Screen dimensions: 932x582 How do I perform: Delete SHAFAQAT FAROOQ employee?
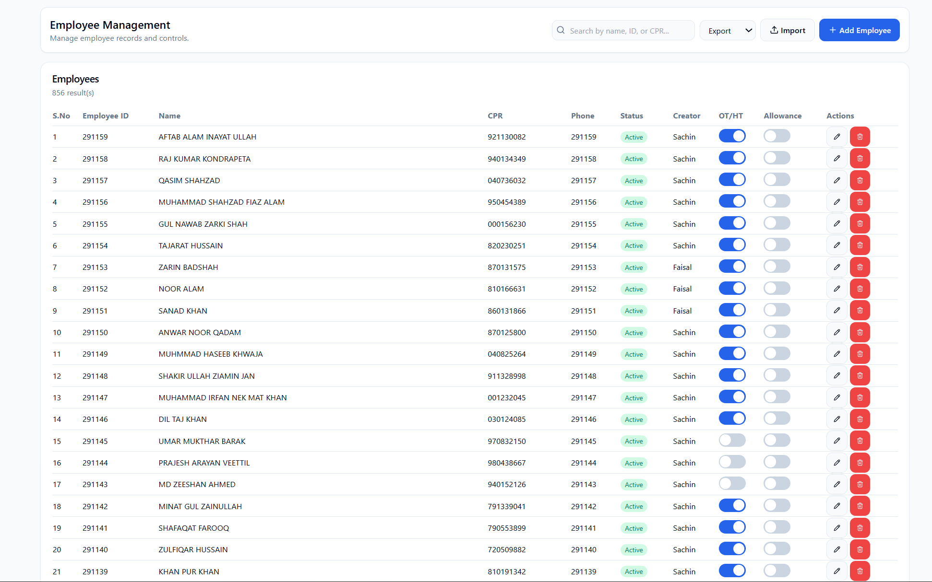860,528
